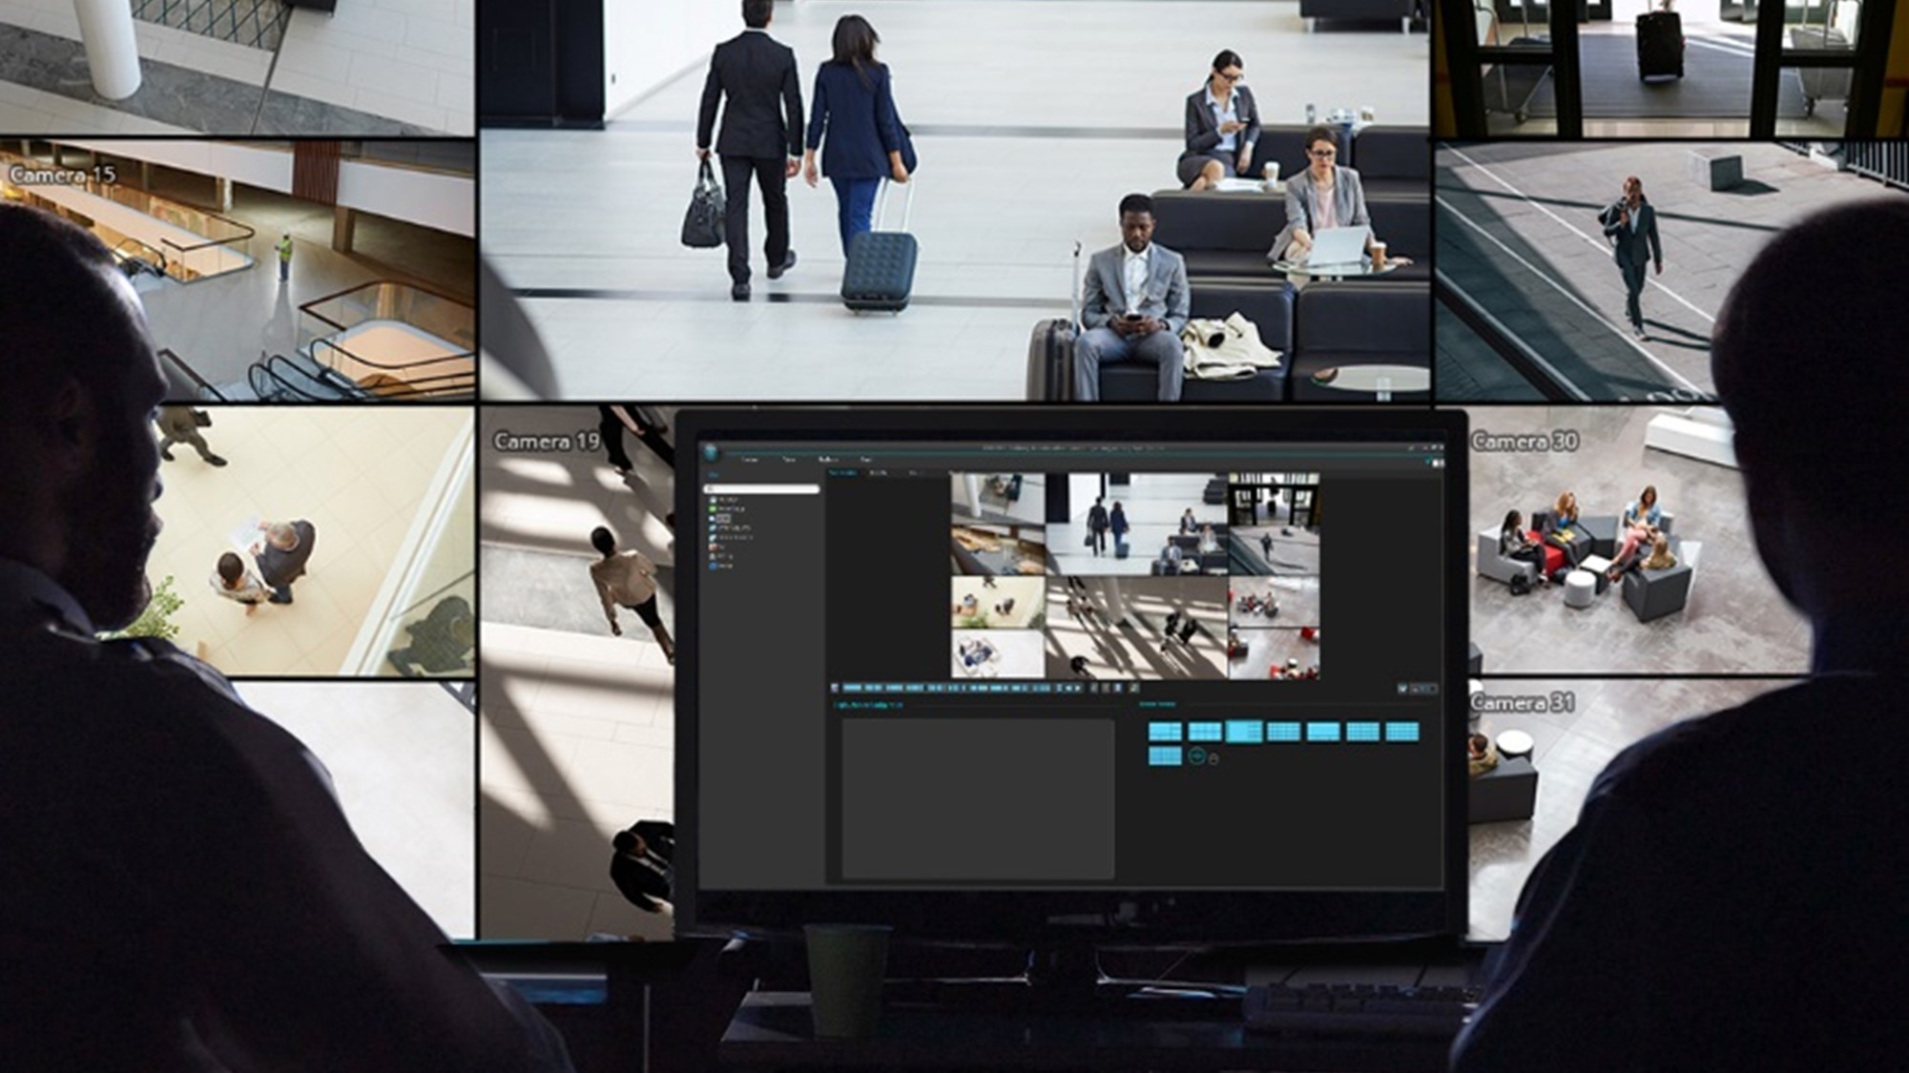
Task: Choose the enlarged selected third layout preset
Action: pos(1244,732)
